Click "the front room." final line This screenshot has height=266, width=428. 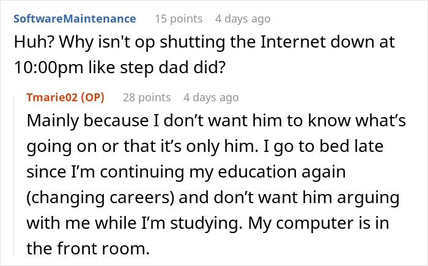[88, 248]
